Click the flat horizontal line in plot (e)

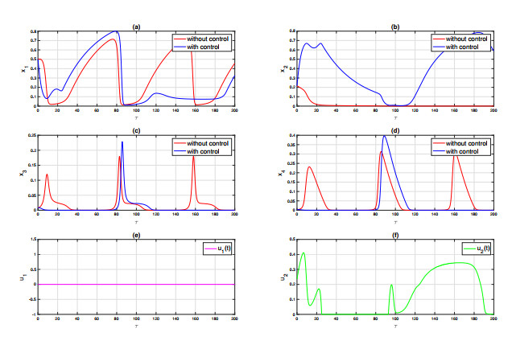137,284
